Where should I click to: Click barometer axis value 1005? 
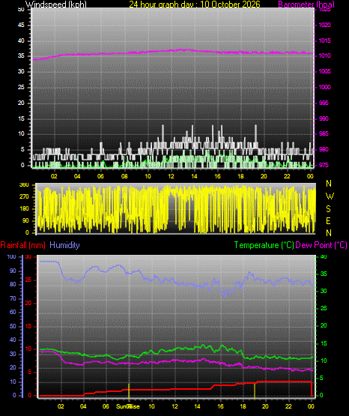pos(324,72)
